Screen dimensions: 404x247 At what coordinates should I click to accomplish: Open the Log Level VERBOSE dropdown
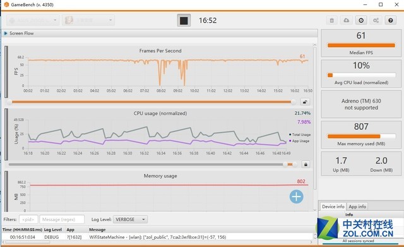[130, 219]
